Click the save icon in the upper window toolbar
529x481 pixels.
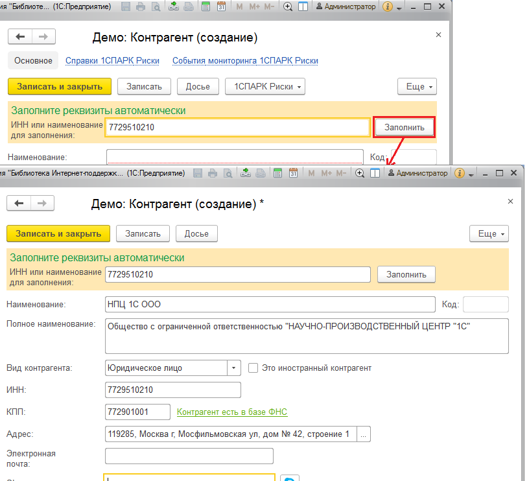[x=126, y=6]
